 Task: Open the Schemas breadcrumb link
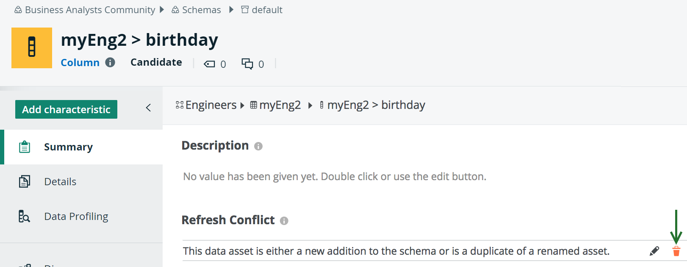tap(201, 10)
